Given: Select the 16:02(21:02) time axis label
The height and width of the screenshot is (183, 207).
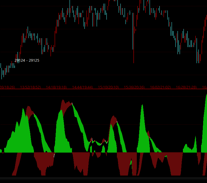Looking at the screenshot, I should [160, 87].
